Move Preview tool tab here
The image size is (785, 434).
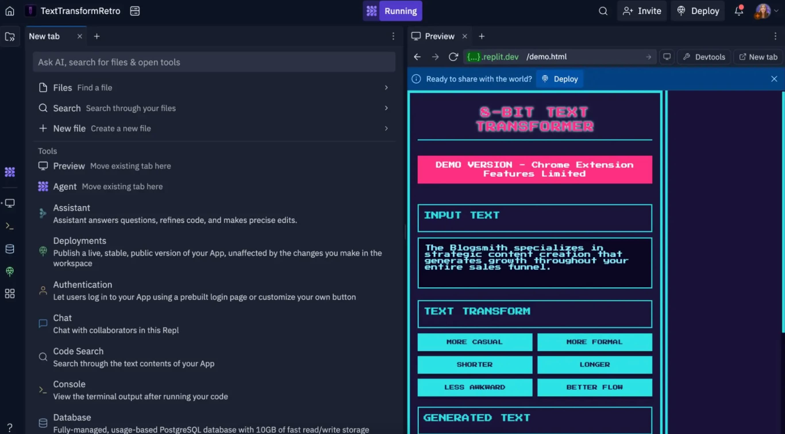click(x=214, y=166)
